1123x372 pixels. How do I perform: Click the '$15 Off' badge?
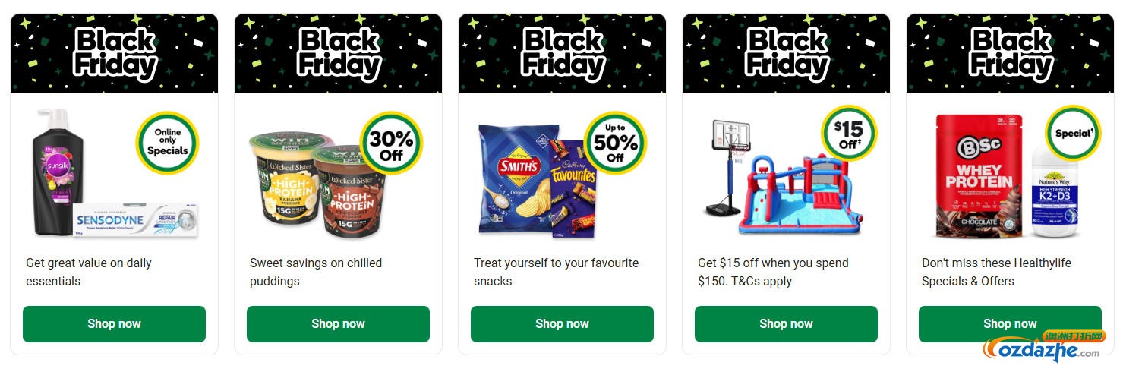pyautogui.click(x=848, y=134)
